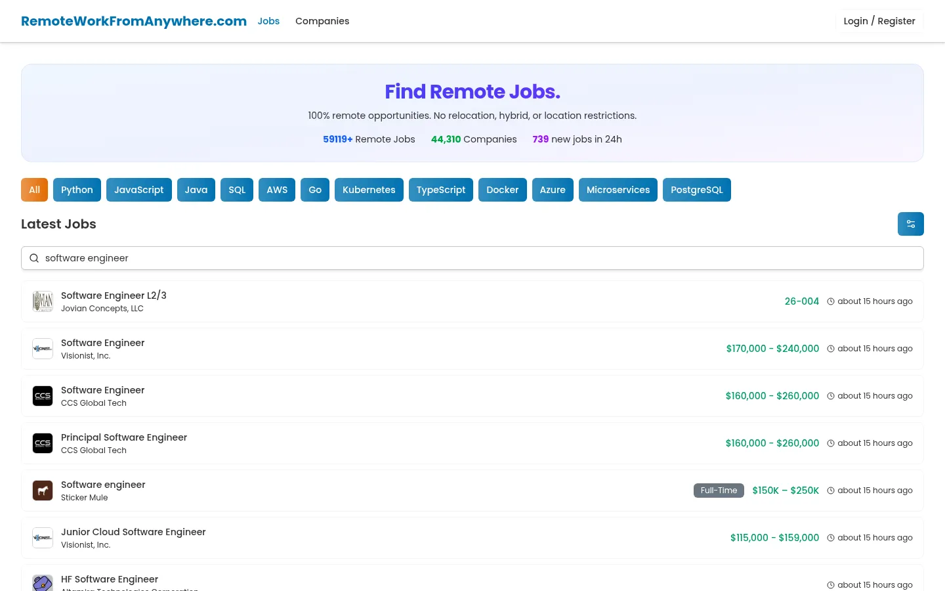This screenshot has height=591, width=945.
Task: Click the Full-Time badge on Sticker Mule job
Action: [x=719, y=491]
